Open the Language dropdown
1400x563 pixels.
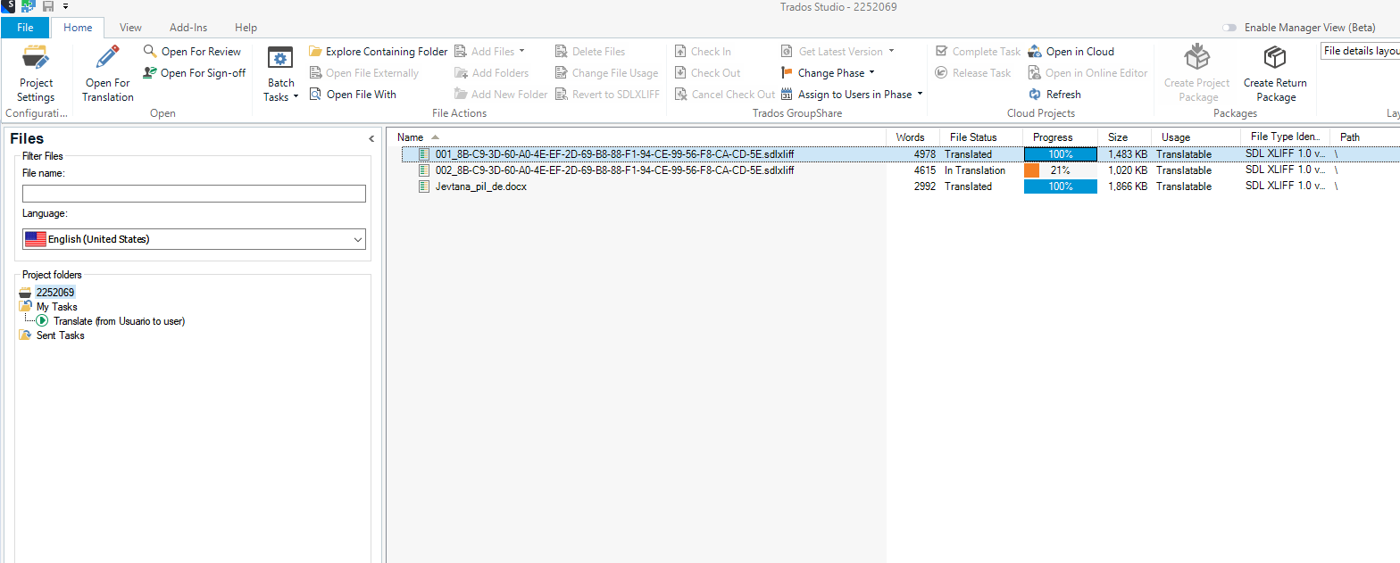click(194, 239)
